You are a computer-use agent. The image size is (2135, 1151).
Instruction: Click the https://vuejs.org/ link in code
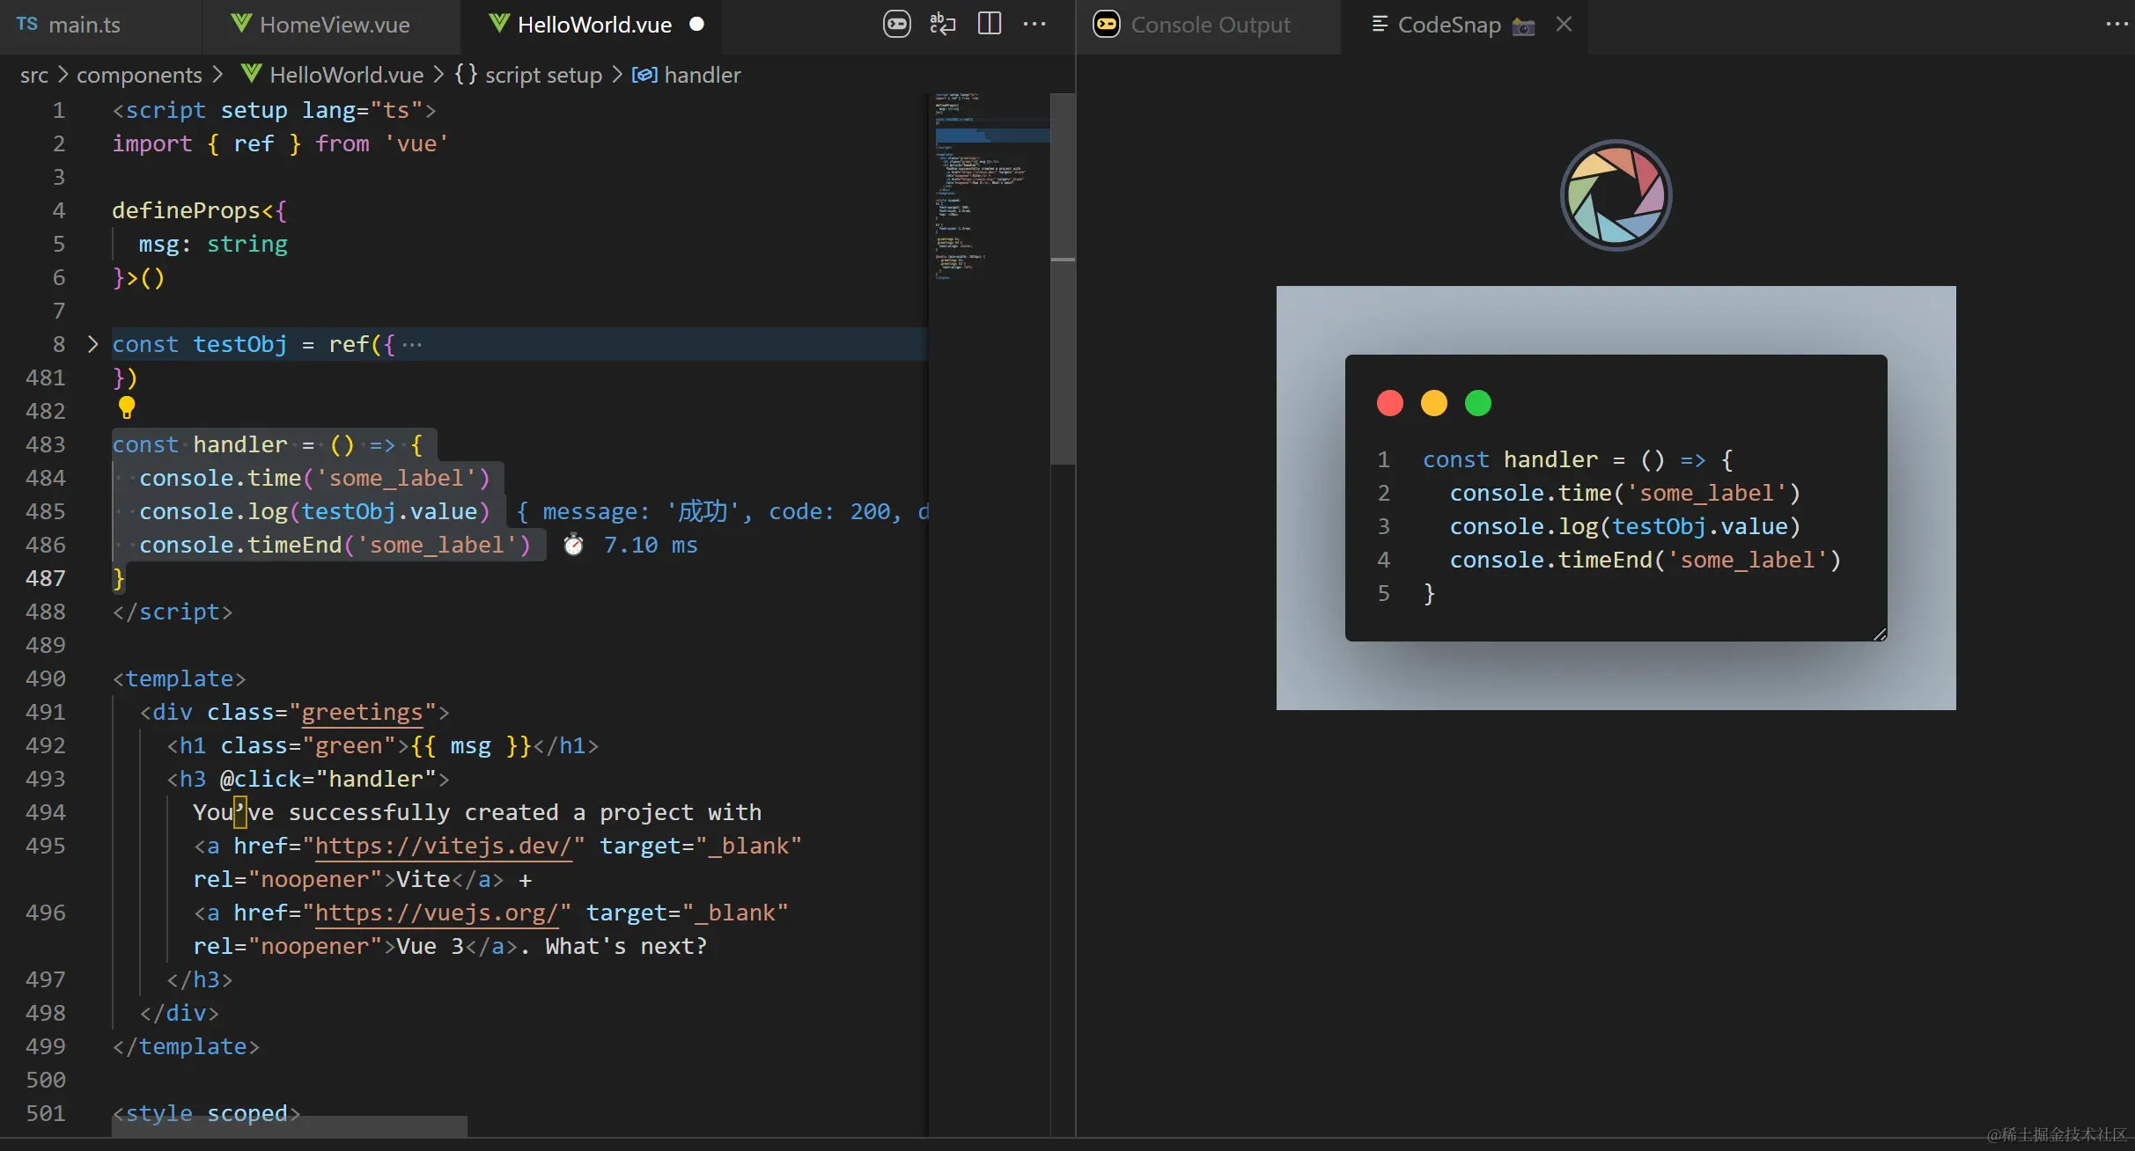(x=438, y=913)
